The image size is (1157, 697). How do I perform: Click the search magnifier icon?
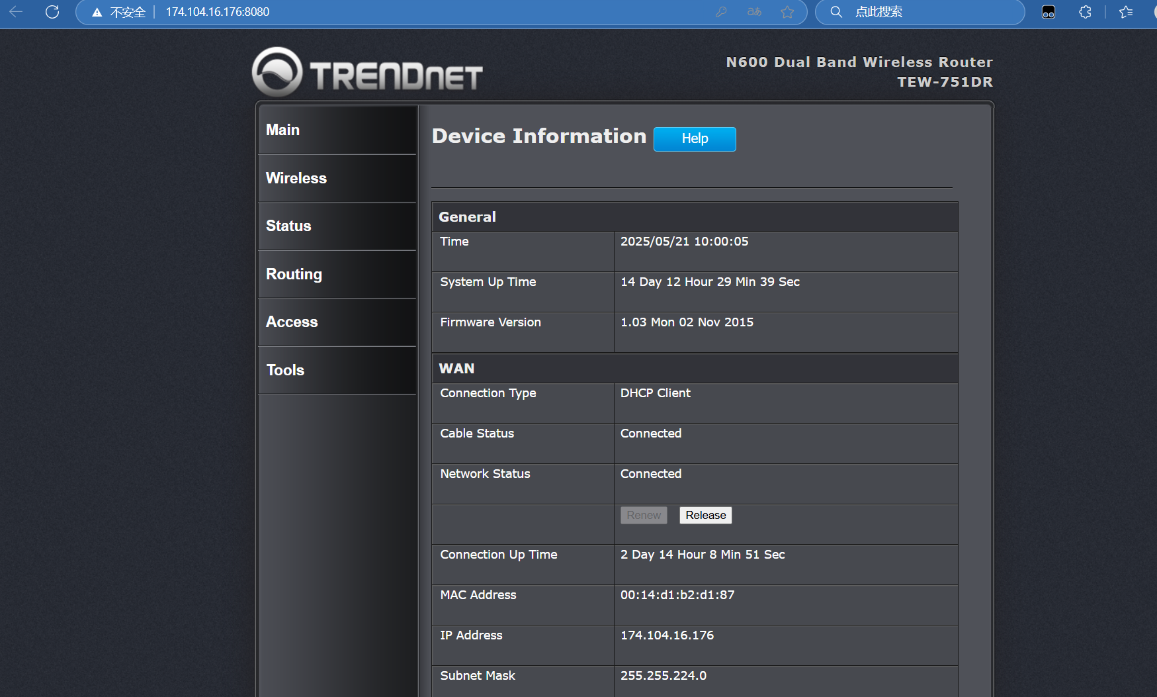click(836, 12)
